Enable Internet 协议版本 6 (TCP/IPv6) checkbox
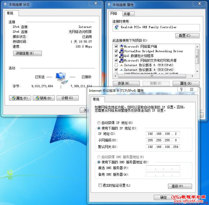209x205 pixels. [x=116, y=65]
